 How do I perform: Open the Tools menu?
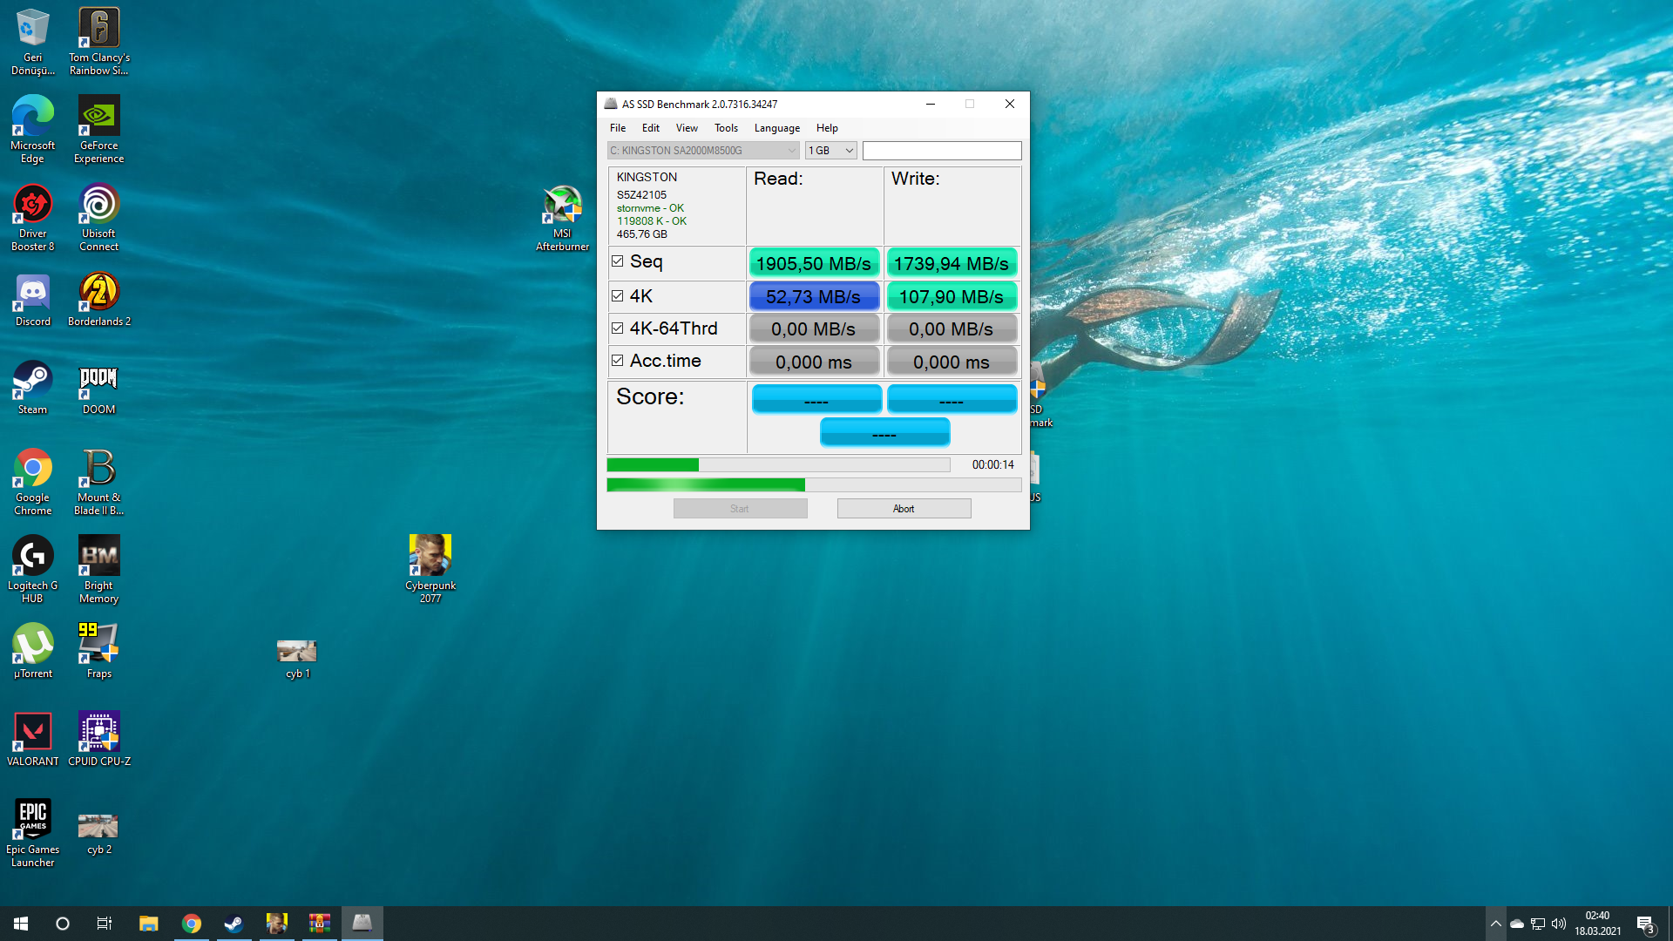pyautogui.click(x=725, y=128)
